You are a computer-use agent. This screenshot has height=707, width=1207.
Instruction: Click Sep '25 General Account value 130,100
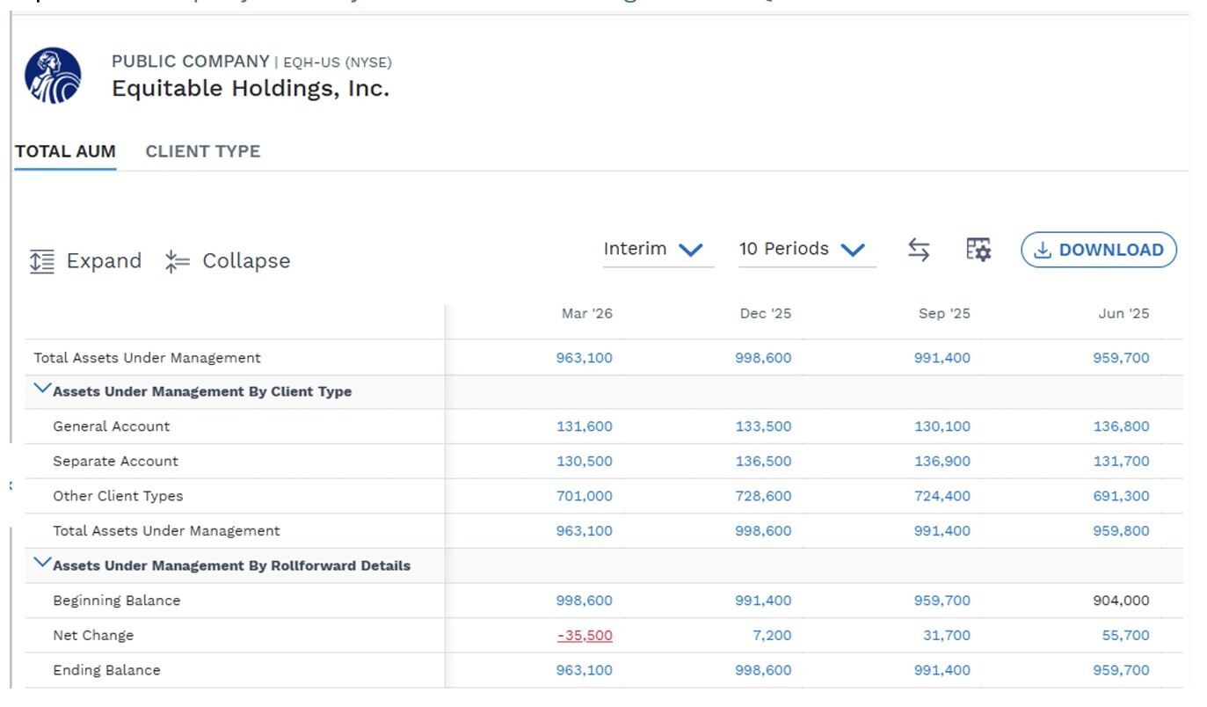coord(942,426)
